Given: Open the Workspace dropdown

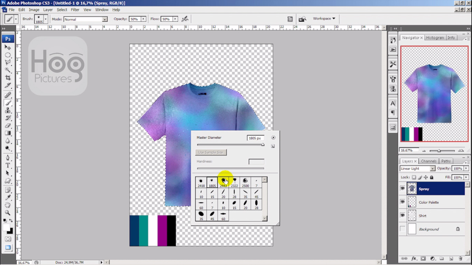Looking at the screenshot, I should coord(324,19).
